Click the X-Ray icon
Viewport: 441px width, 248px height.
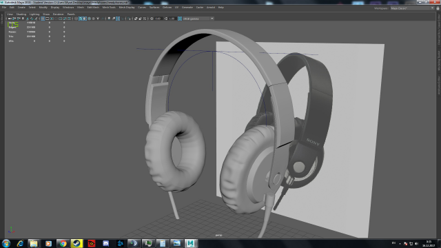(136, 19)
